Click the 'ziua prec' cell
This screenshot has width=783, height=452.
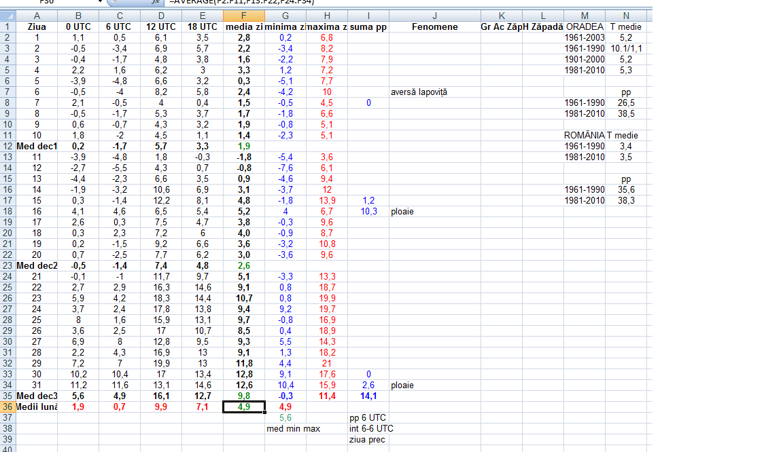point(368,440)
